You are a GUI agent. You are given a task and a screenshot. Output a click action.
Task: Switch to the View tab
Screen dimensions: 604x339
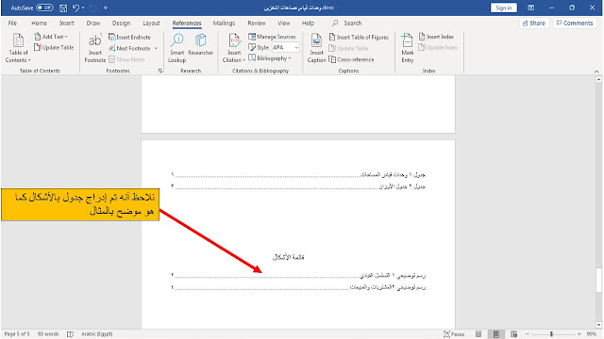(283, 23)
